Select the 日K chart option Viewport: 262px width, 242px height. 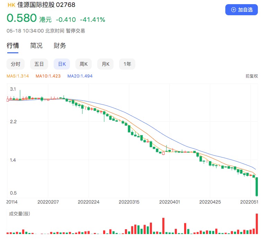pos(62,64)
